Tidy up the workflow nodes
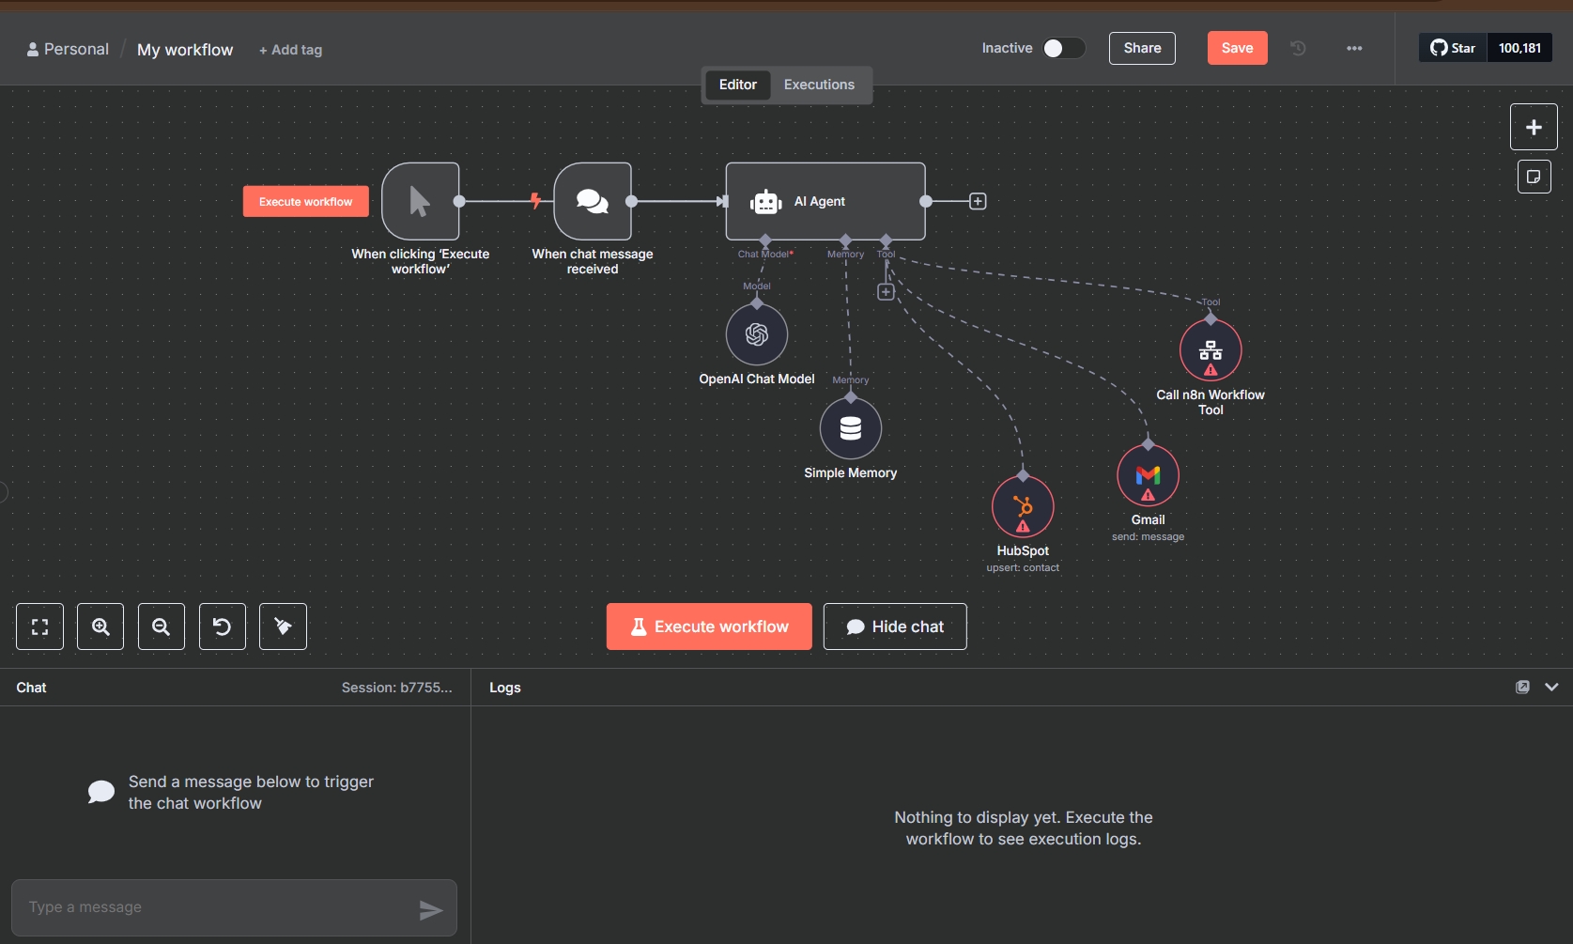Viewport: 1573px width, 944px height. tap(283, 627)
